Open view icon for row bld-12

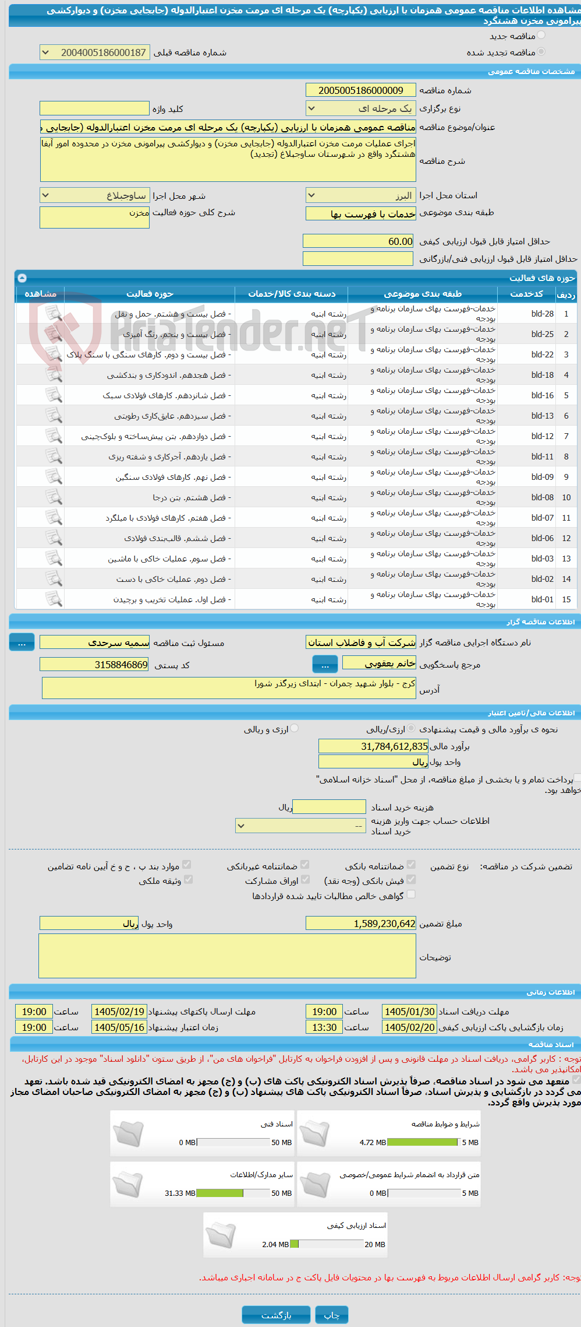click(54, 436)
